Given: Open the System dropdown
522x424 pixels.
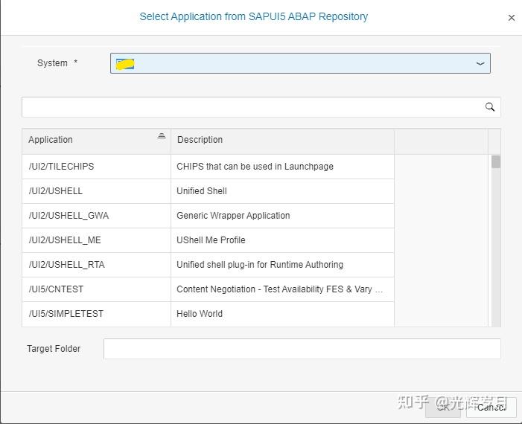Looking at the screenshot, I should [x=299, y=63].
